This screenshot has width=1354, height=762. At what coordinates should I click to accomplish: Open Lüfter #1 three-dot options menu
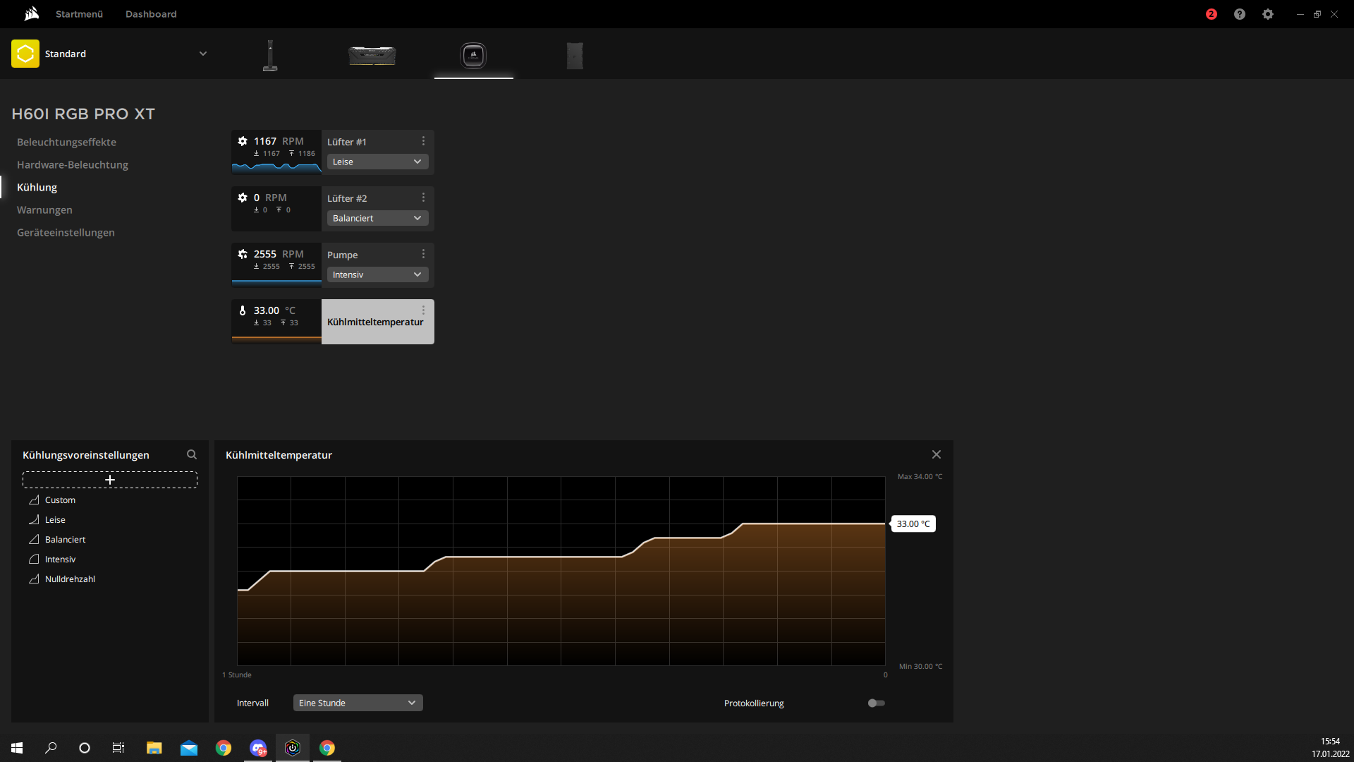pos(423,141)
